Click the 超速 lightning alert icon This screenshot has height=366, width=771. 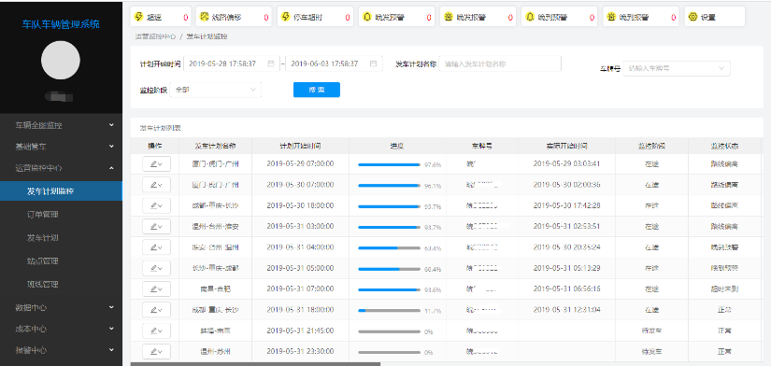point(138,17)
